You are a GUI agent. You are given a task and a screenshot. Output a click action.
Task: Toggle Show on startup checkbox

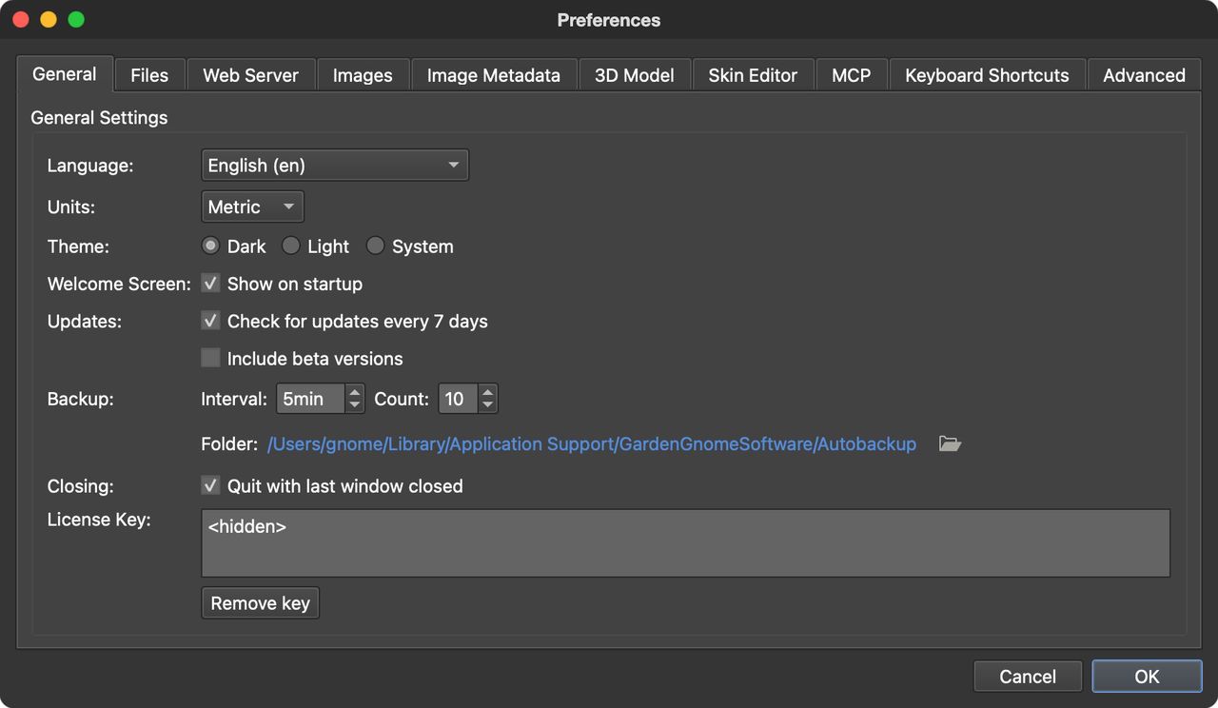pos(210,284)
